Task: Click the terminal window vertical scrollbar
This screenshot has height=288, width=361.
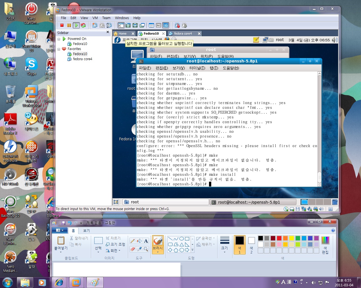Action: coord(319,129)
